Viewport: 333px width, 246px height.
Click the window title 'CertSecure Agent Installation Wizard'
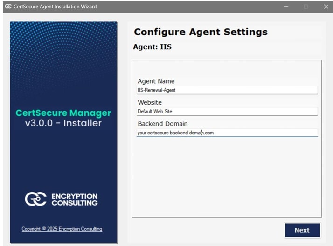[55, 7]
